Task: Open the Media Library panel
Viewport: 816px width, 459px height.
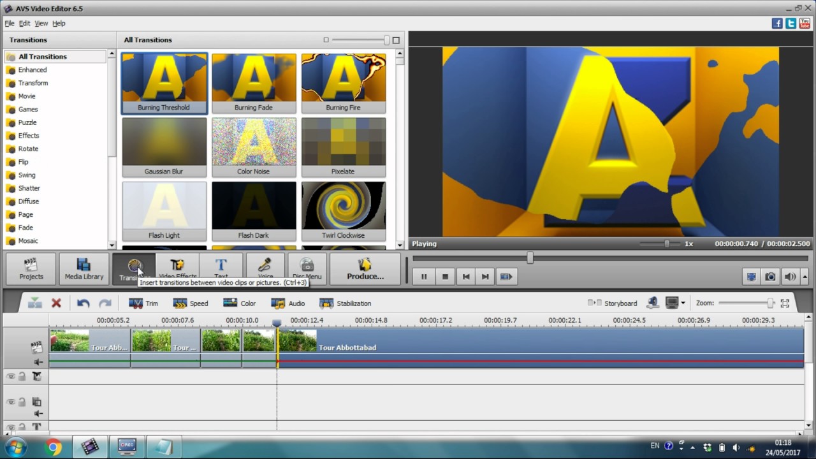Action: tap(84, 269)
